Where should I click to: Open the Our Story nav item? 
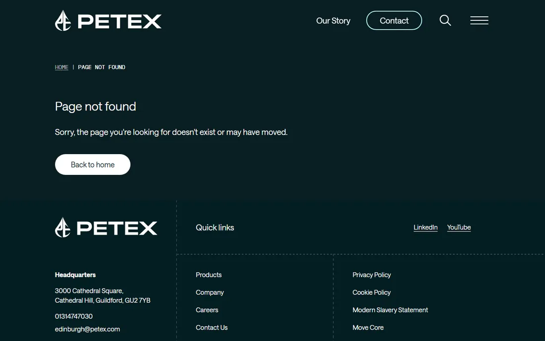(x=333, y=21)
